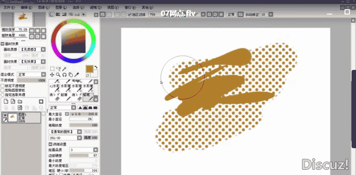Click zoom in plus button in navigator
Image resolution: width=356 pixels, height=175 pixels.
[37, 31]
